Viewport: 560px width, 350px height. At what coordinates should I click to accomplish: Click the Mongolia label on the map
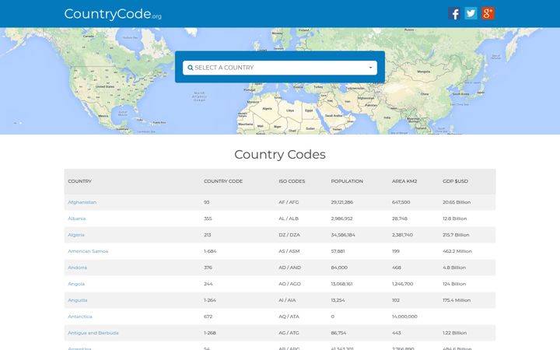pos(424,72)
